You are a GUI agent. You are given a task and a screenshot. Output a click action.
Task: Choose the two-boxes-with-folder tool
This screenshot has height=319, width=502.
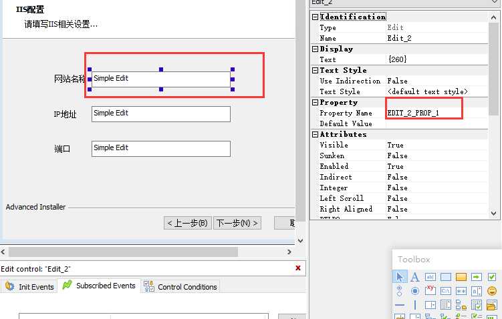point(461,305)
